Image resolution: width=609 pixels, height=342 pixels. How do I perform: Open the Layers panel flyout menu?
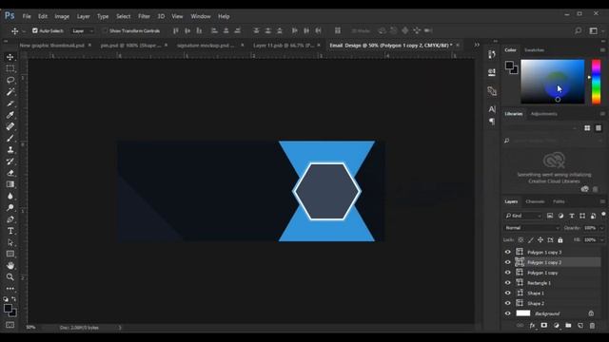602,201
